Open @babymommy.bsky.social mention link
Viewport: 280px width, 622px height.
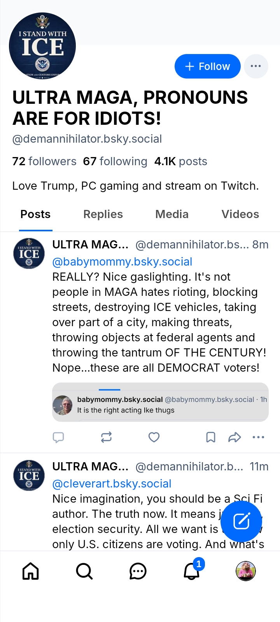click(122, 262)
